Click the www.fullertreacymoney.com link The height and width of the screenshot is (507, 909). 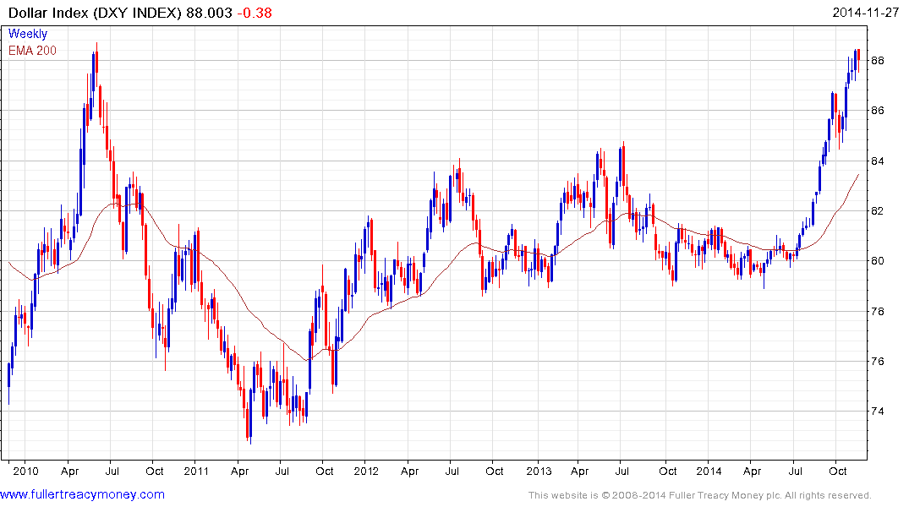[82, 494]
